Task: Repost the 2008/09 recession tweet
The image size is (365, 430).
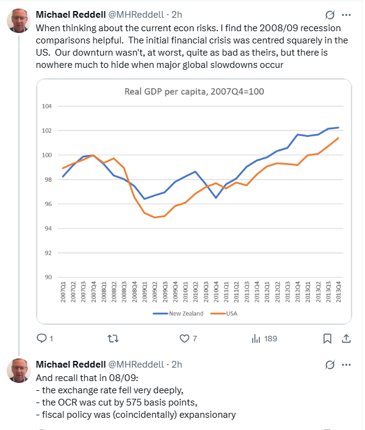Action: point(113,339)
